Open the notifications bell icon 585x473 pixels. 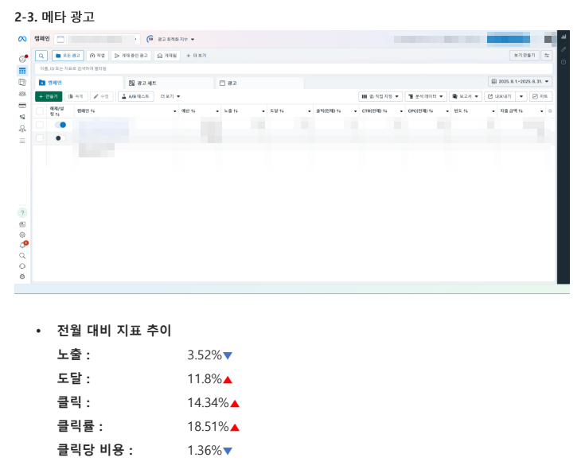[22, 245]
